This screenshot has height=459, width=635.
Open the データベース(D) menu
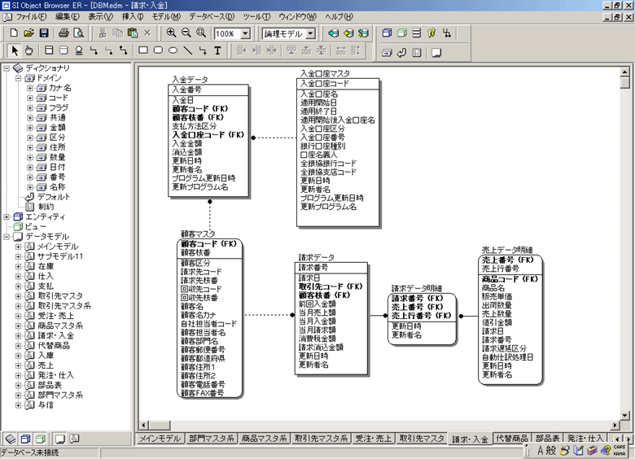tap(212, 16)
